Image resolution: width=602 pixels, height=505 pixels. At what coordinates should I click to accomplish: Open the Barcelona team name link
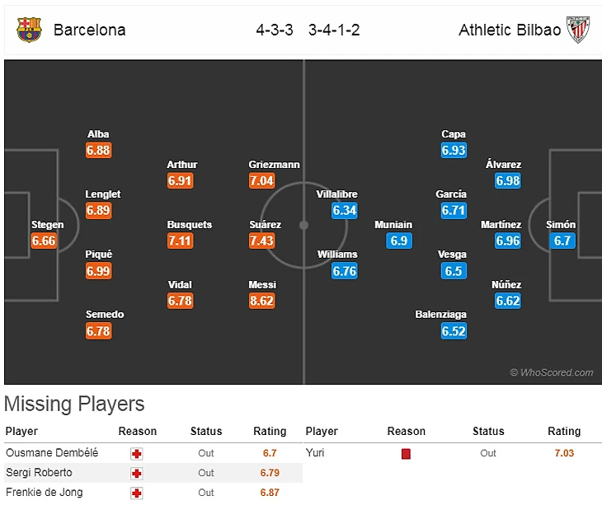click(x=89, y=30)
